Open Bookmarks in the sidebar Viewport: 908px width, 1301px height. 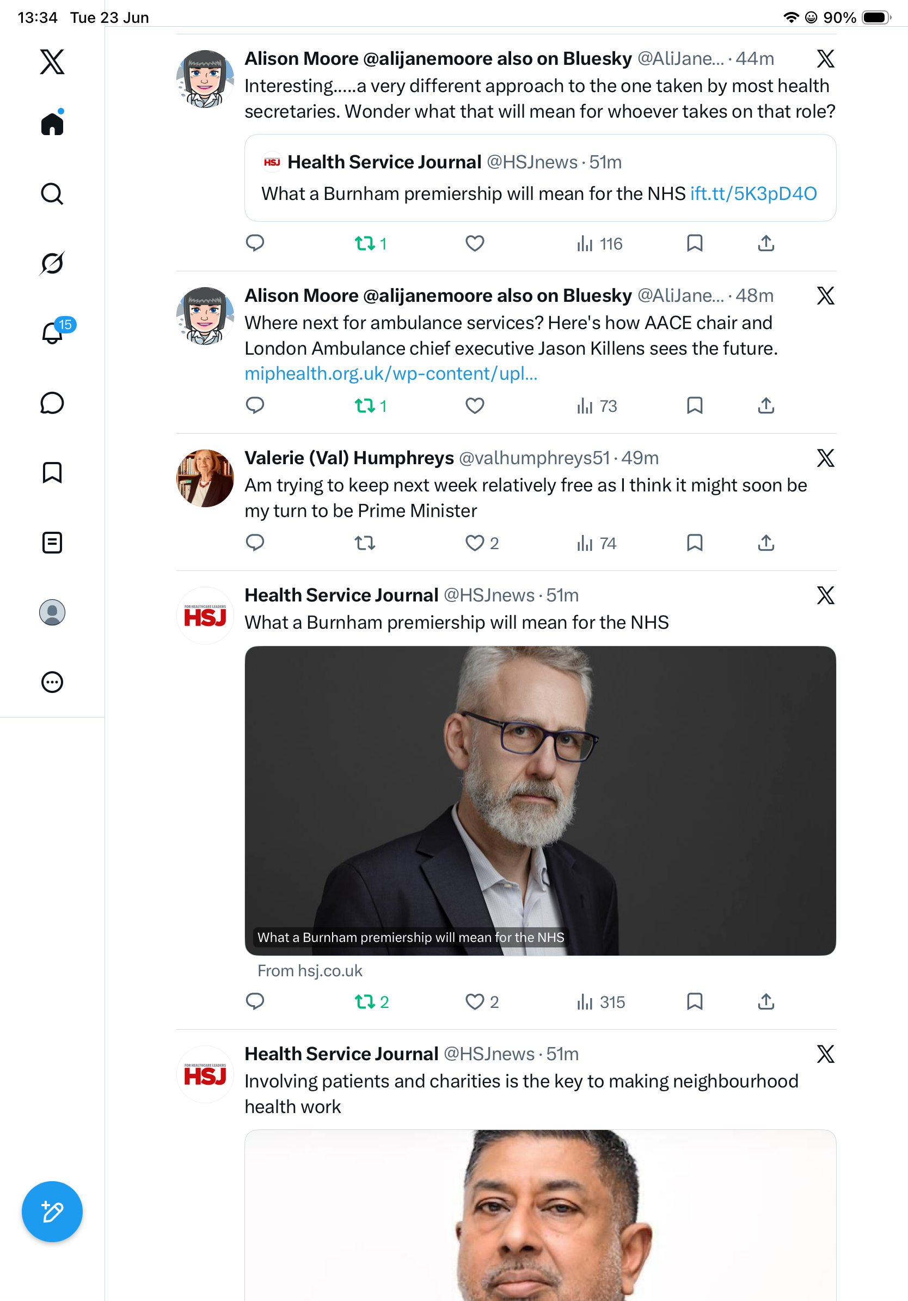52,472
